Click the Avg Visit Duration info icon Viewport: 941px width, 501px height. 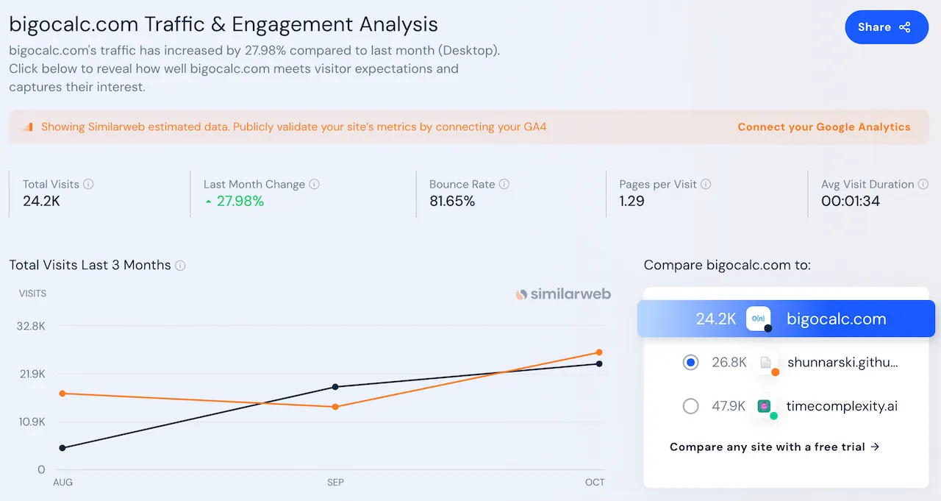pyautogui.click(x=923, y=184)
